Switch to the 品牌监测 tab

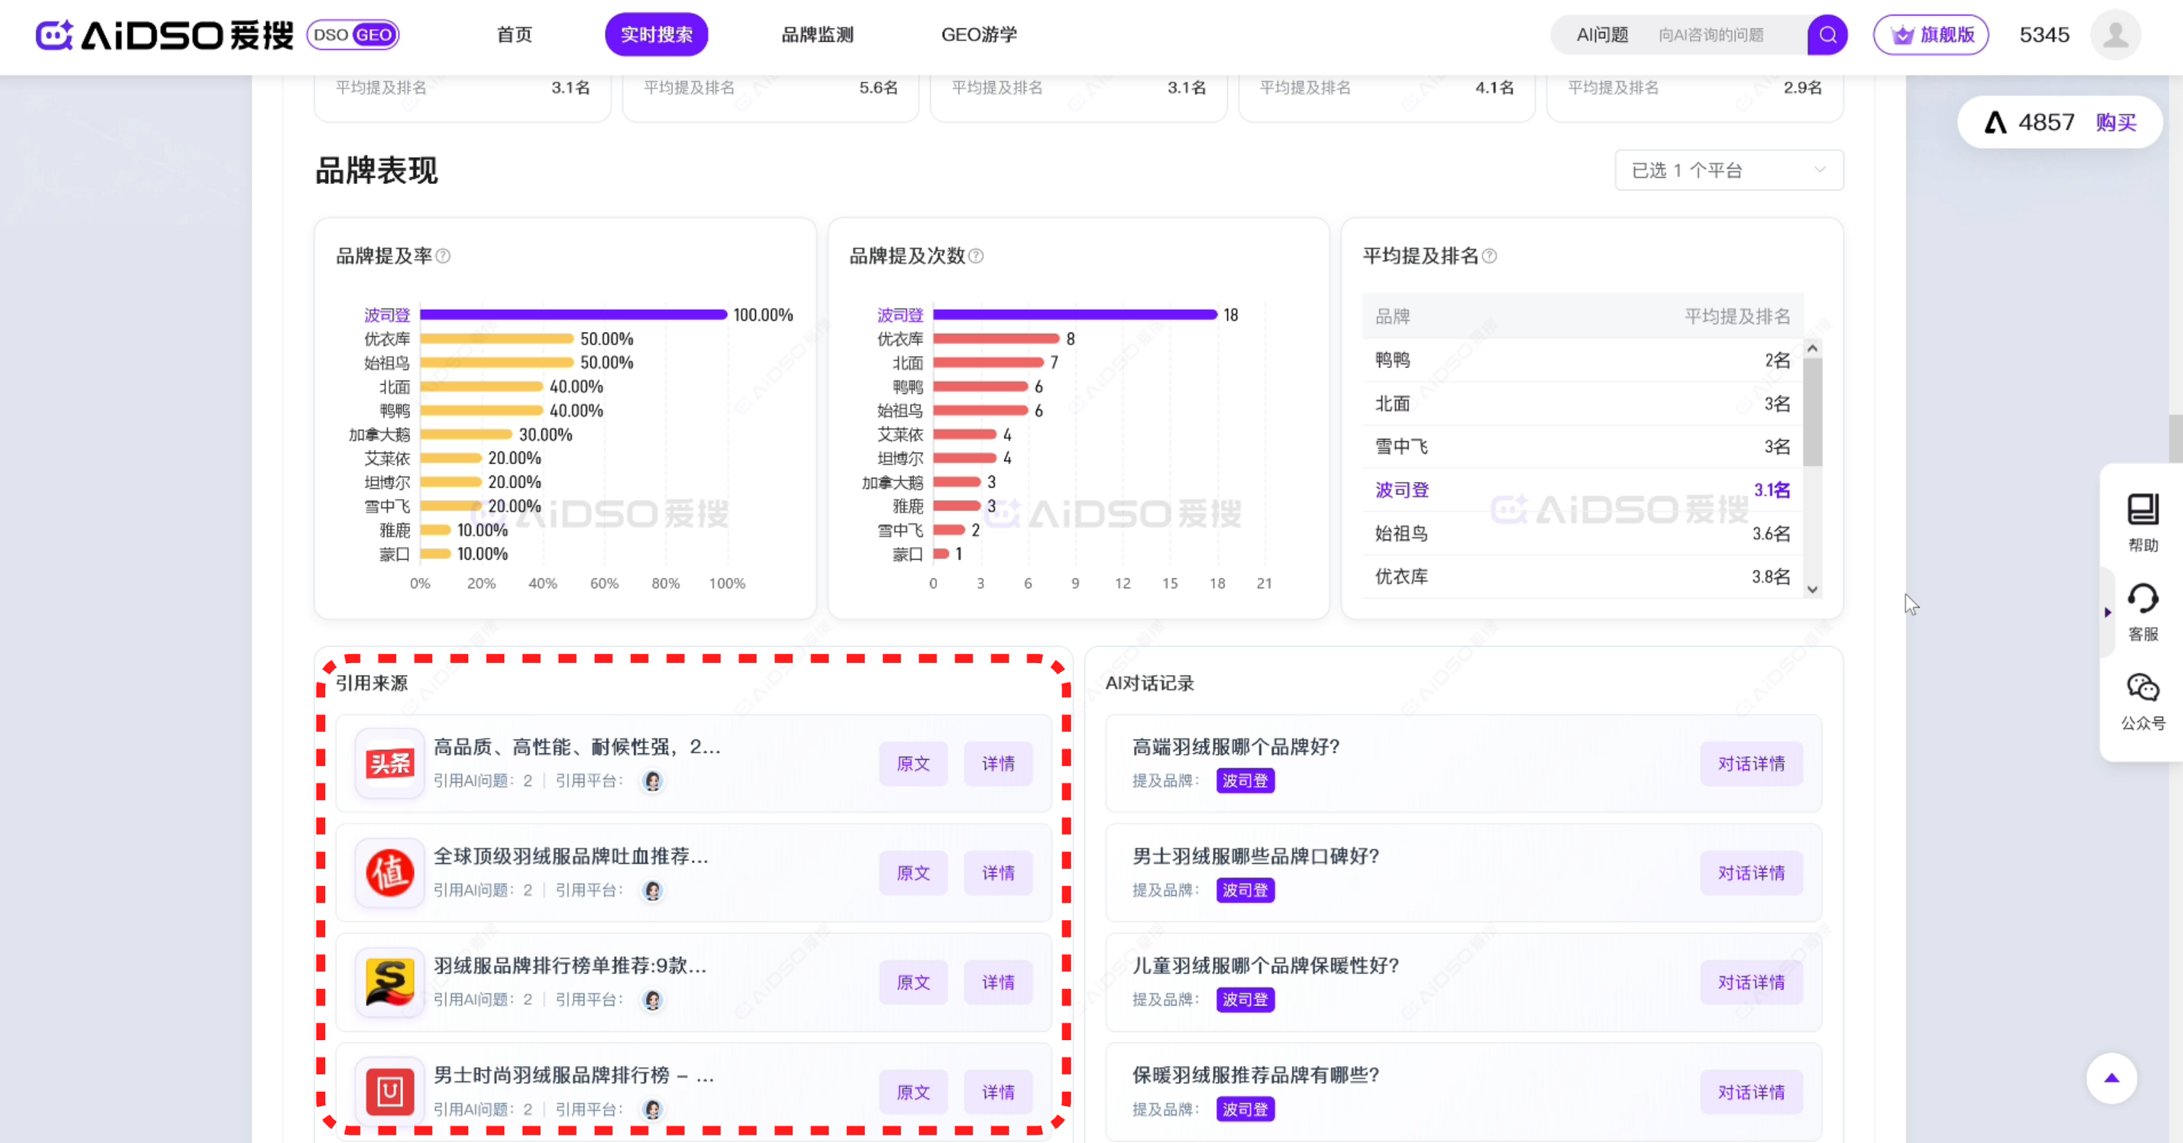[817, 35]
